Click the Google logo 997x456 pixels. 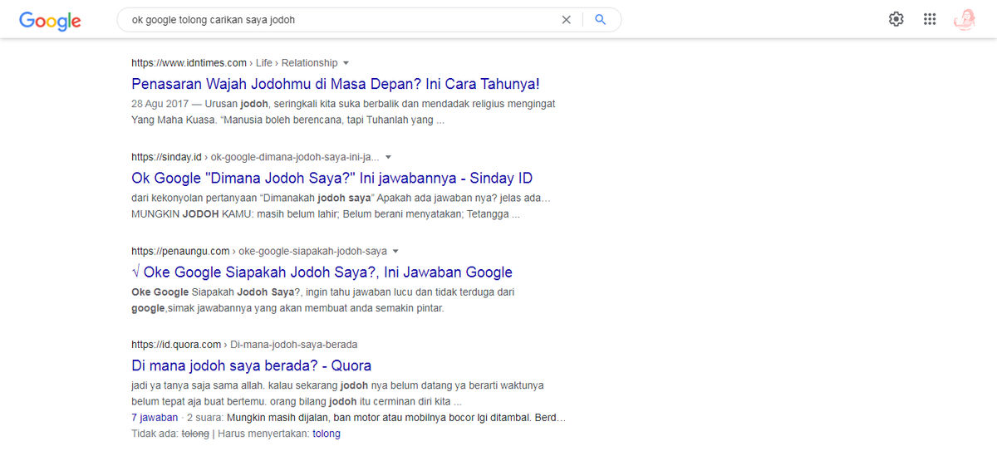click(x=50, y=21)
